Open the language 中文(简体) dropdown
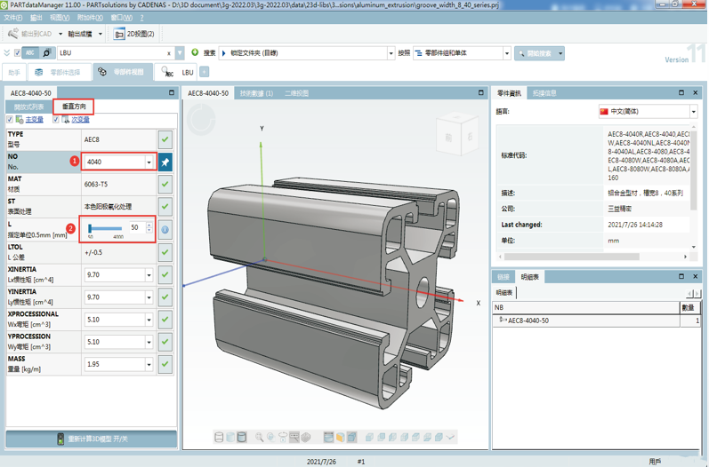 coord(693,112)
